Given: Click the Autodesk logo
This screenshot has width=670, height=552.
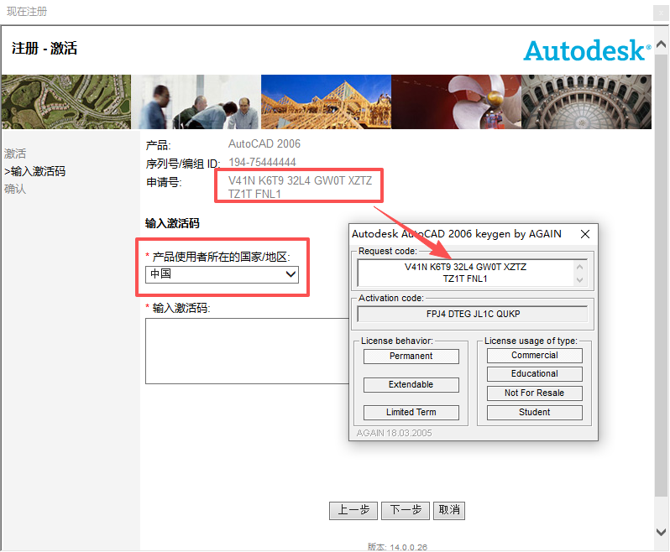Looking at the screenshot, I should click(x=587, y=50).
